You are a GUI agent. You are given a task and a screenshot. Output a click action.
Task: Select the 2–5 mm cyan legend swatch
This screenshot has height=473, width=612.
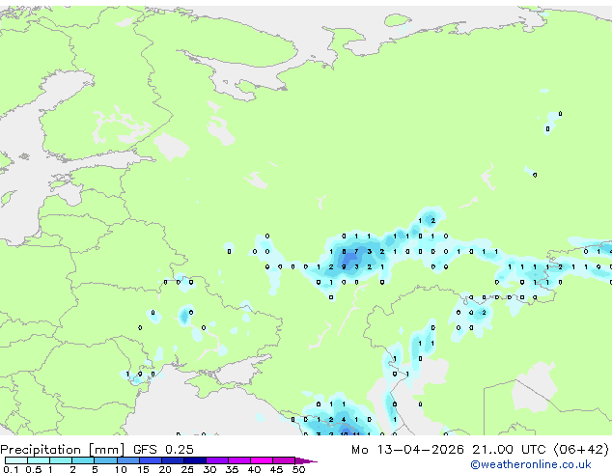tap(83, 460)
